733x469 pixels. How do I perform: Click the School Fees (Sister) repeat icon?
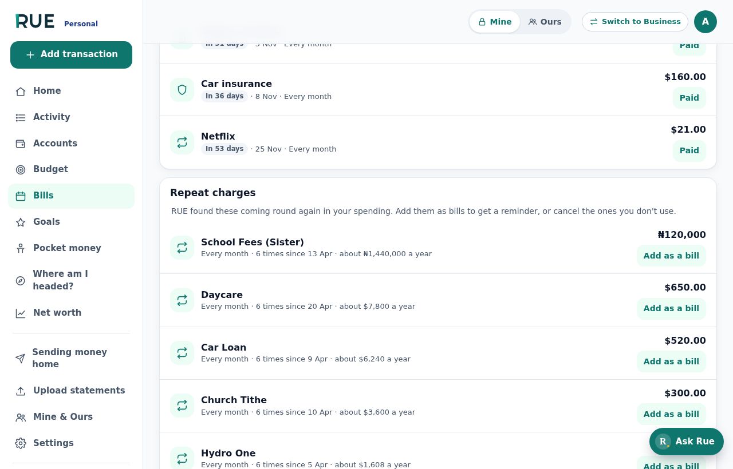click(182, 248)
